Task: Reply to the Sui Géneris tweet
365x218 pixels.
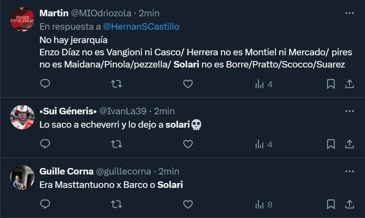Action: pos(45,144)
